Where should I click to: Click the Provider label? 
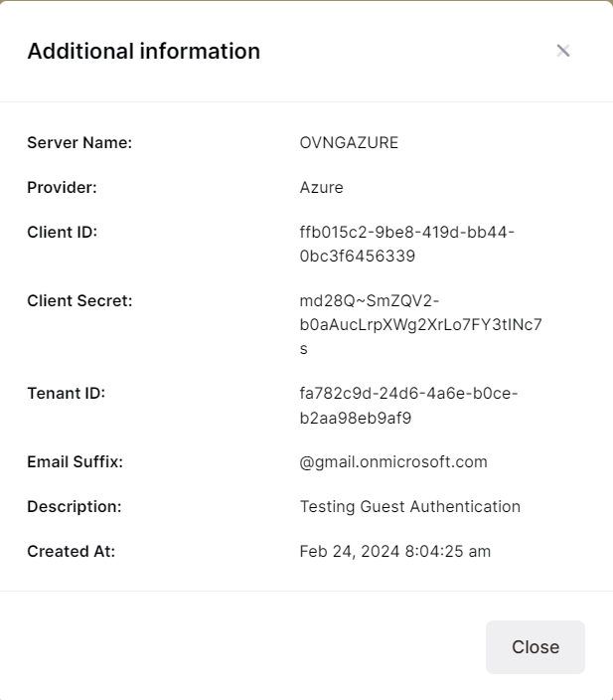pos(62,187)
